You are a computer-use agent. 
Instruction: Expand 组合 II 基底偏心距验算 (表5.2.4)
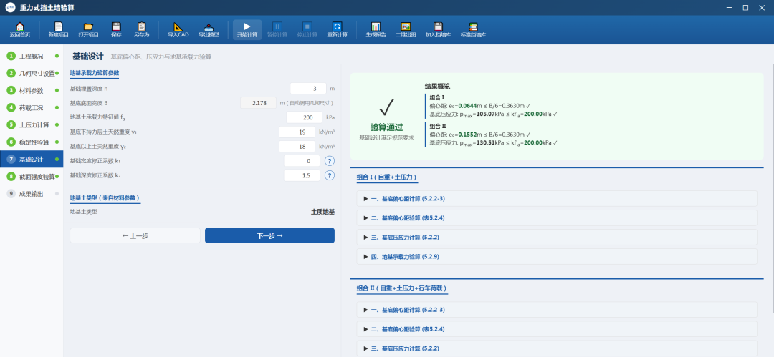pos(556,329)
